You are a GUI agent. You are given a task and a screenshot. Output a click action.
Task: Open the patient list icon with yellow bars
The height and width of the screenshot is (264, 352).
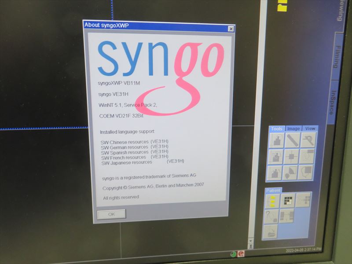(x=273, y=201)
